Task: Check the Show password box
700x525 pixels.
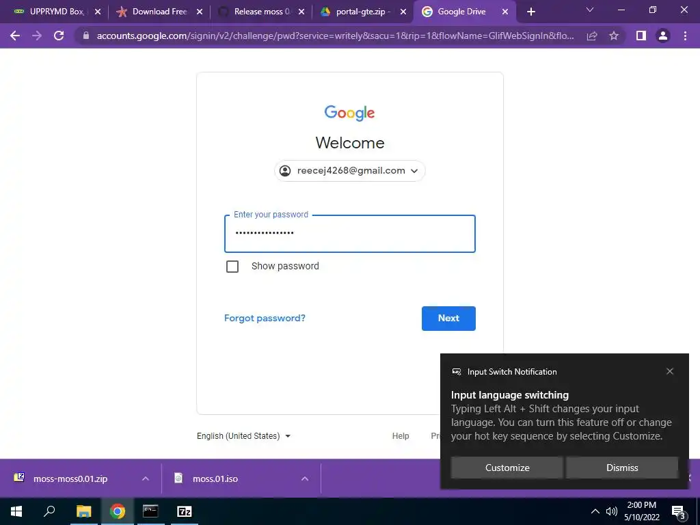Action: pyautogui.click(x=232, y=267)
